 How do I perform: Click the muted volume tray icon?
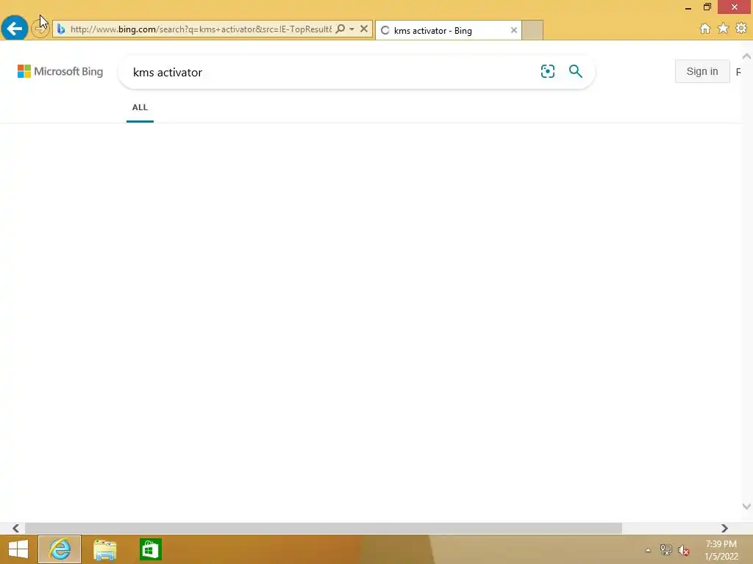684,550
